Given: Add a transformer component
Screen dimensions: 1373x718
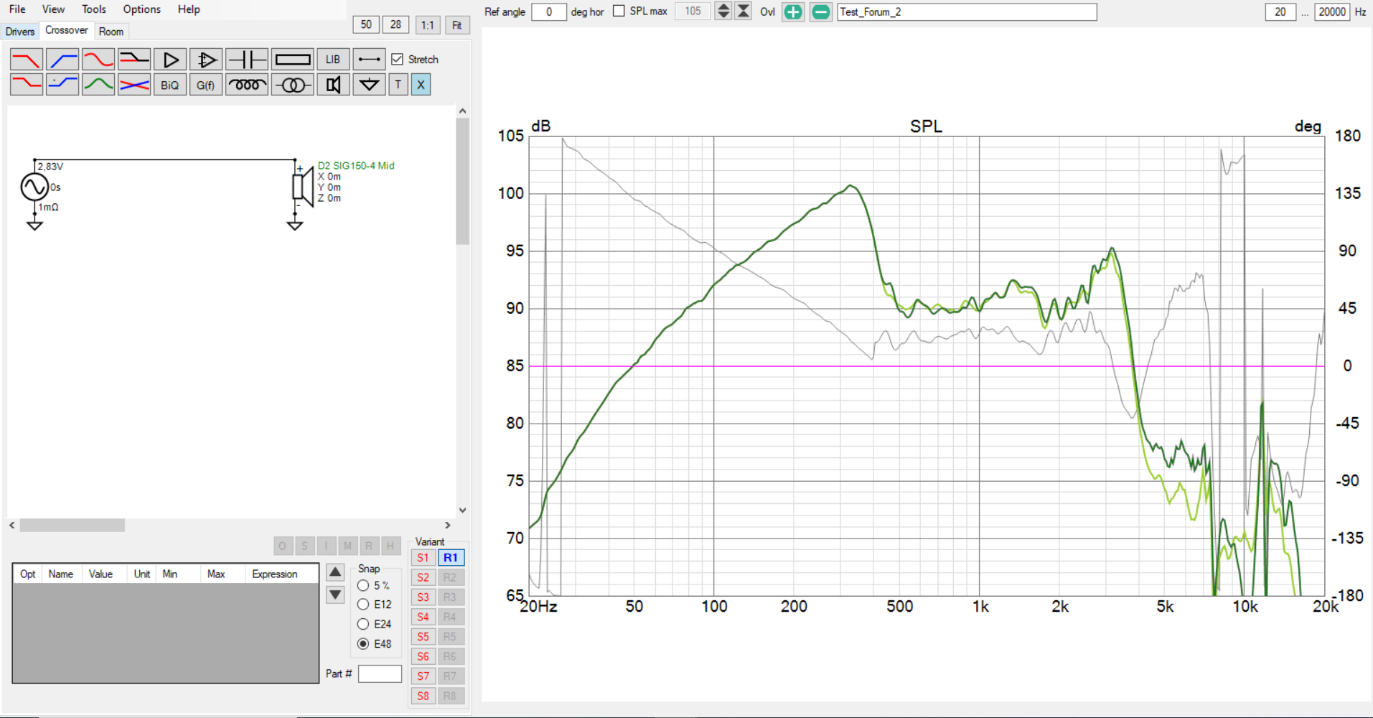Looking at the screenshot, I should point(293,85).
